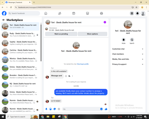Screen dimensions: 149x119
Task: Click the Search Facebook field
Action: click(x=24, y=13)
